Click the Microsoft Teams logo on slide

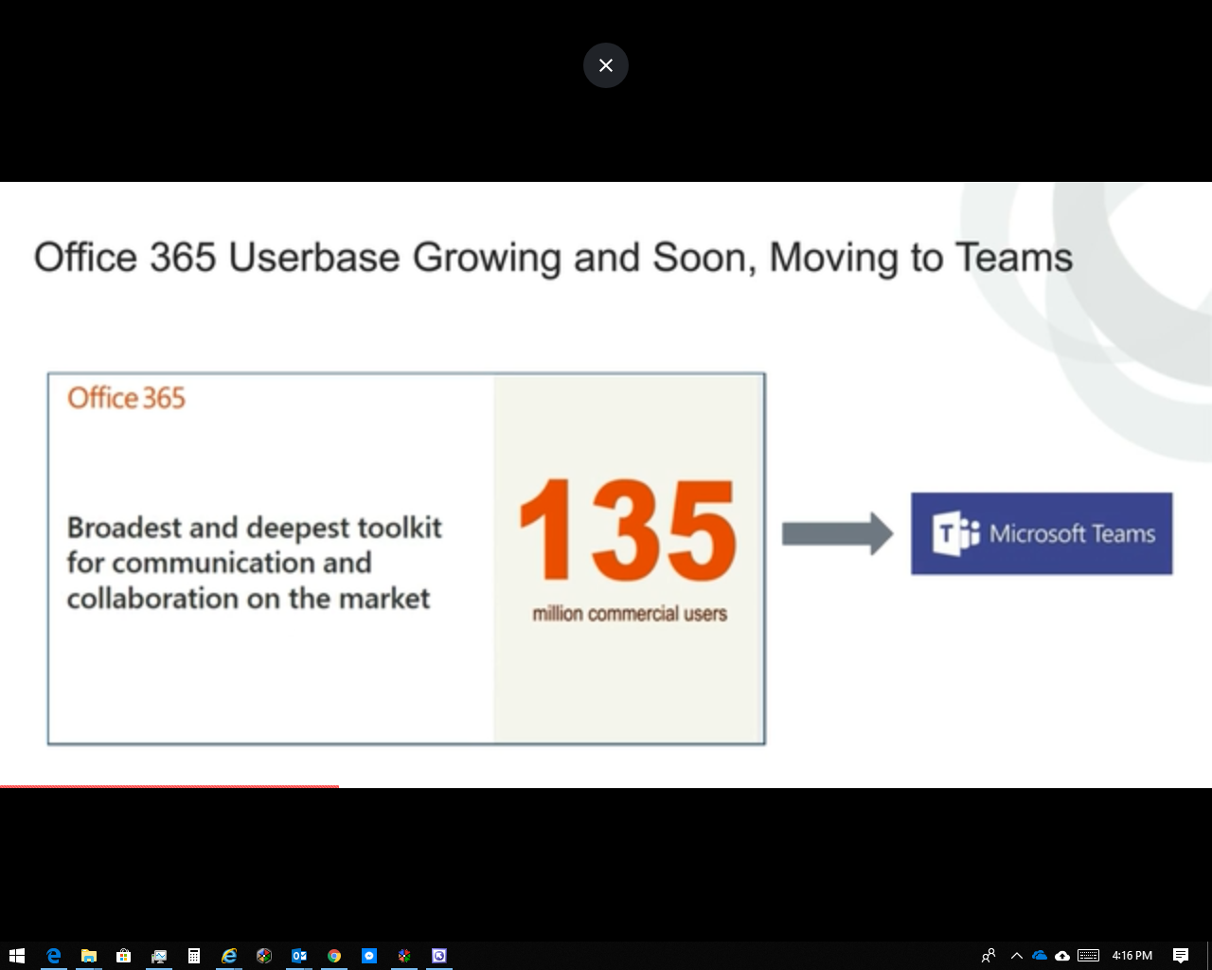[x=1042, y=533]
